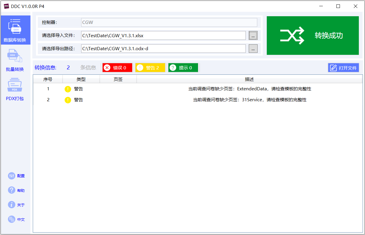
Task: Filter by 提示 0 hints
Action: coord(183,68)
